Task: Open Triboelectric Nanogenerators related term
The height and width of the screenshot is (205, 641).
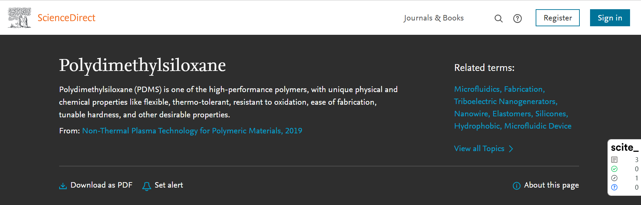Action: point(506,101)
